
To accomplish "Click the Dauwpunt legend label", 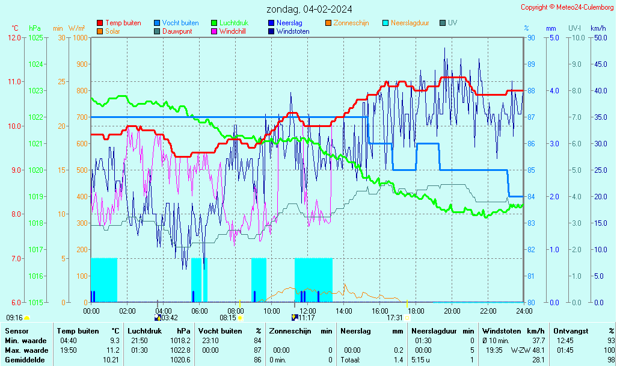I will [177, 31].
